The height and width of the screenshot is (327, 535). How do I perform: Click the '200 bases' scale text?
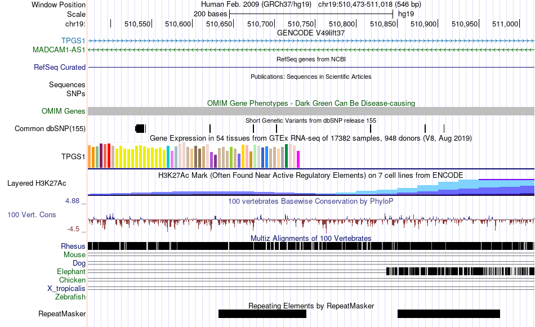pyautogui.click(x=210, y=14)
